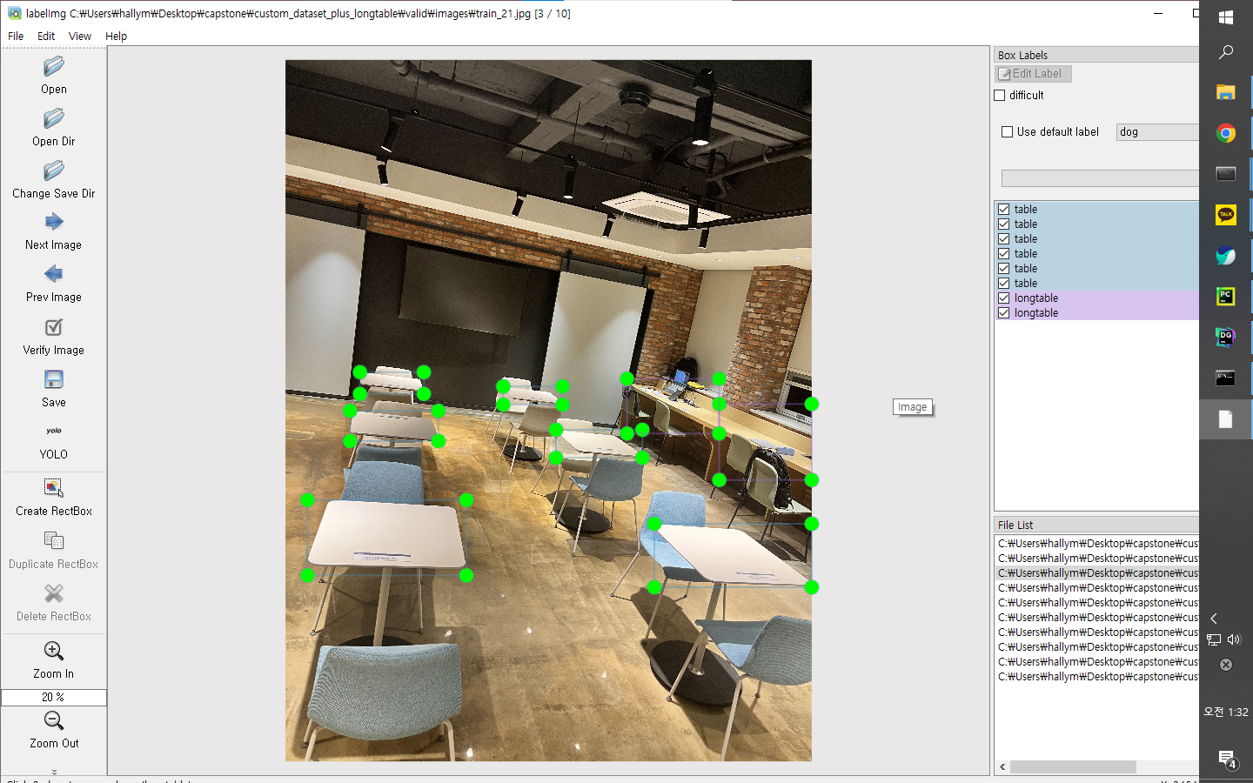Click the annotated image on the canvas
Image resolution: width=1253 pixels, height=783 pixels.
[548, 411]
